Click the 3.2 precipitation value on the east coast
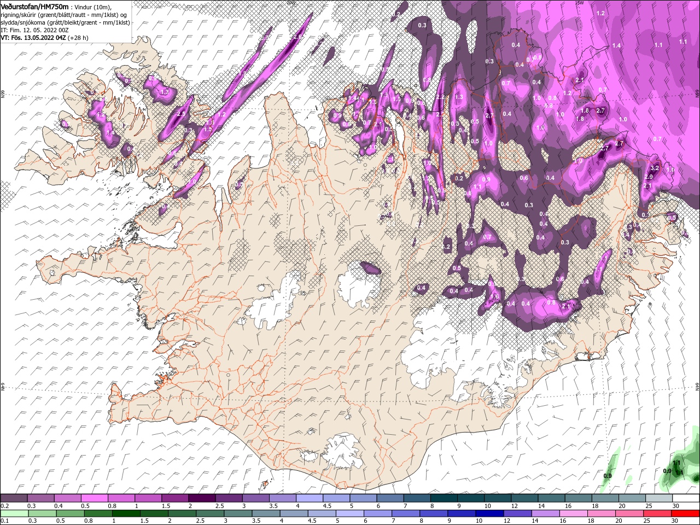The image size is (700, 525). pos(655,168)
